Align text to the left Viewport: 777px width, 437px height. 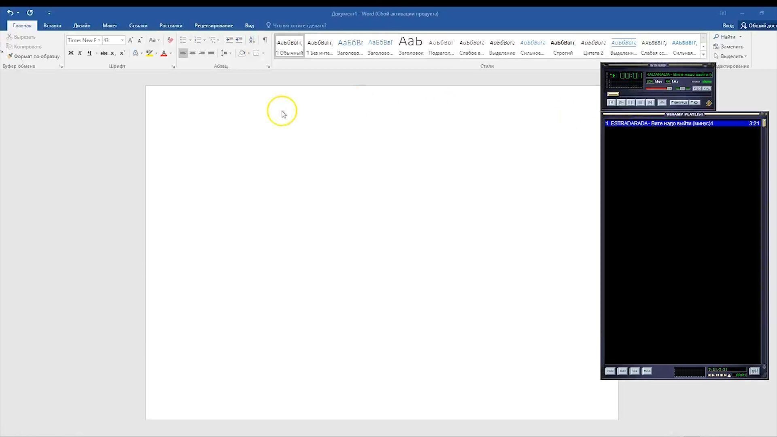tap(183, 53)
